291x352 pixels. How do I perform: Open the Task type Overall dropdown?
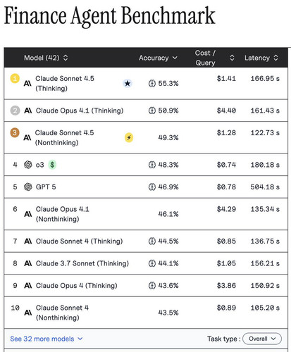pos(262,339)
